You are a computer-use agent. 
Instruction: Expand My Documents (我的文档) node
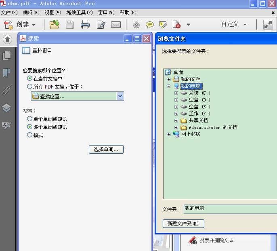point(168,79)
